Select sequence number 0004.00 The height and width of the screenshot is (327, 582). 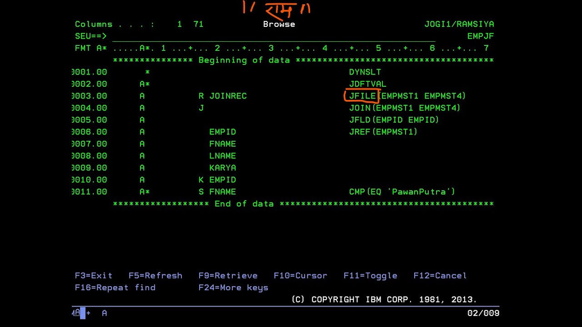click(90, 108)
